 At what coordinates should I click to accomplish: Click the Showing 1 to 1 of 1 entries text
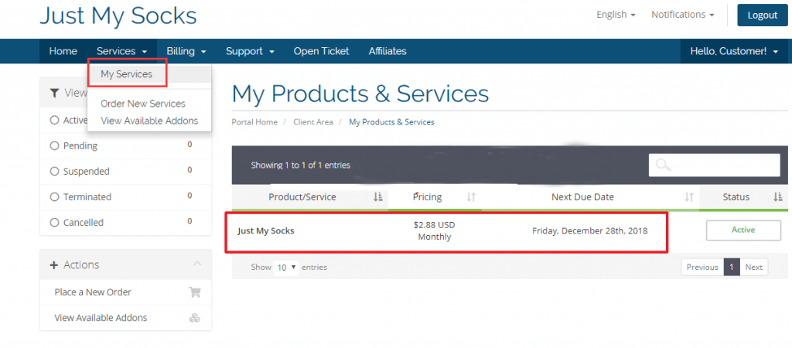point(301,165)
